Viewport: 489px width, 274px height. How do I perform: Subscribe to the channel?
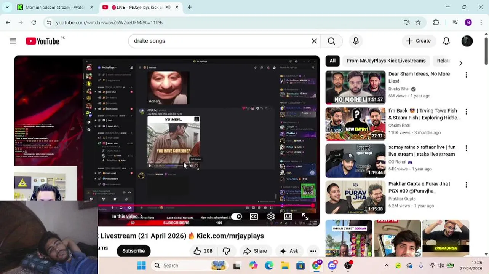pyautogui.click(x=133, y=251)
